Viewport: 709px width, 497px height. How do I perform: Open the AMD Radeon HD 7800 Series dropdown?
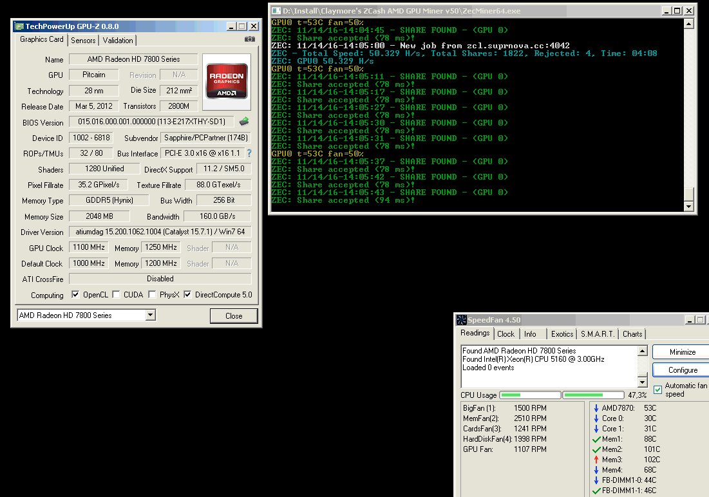(151, 315)
